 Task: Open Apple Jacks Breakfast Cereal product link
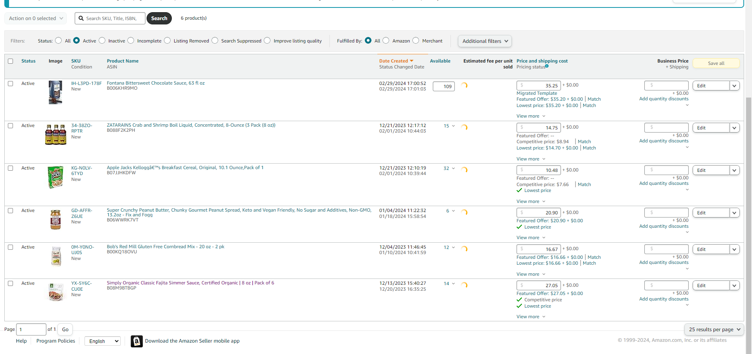point(185,168)
